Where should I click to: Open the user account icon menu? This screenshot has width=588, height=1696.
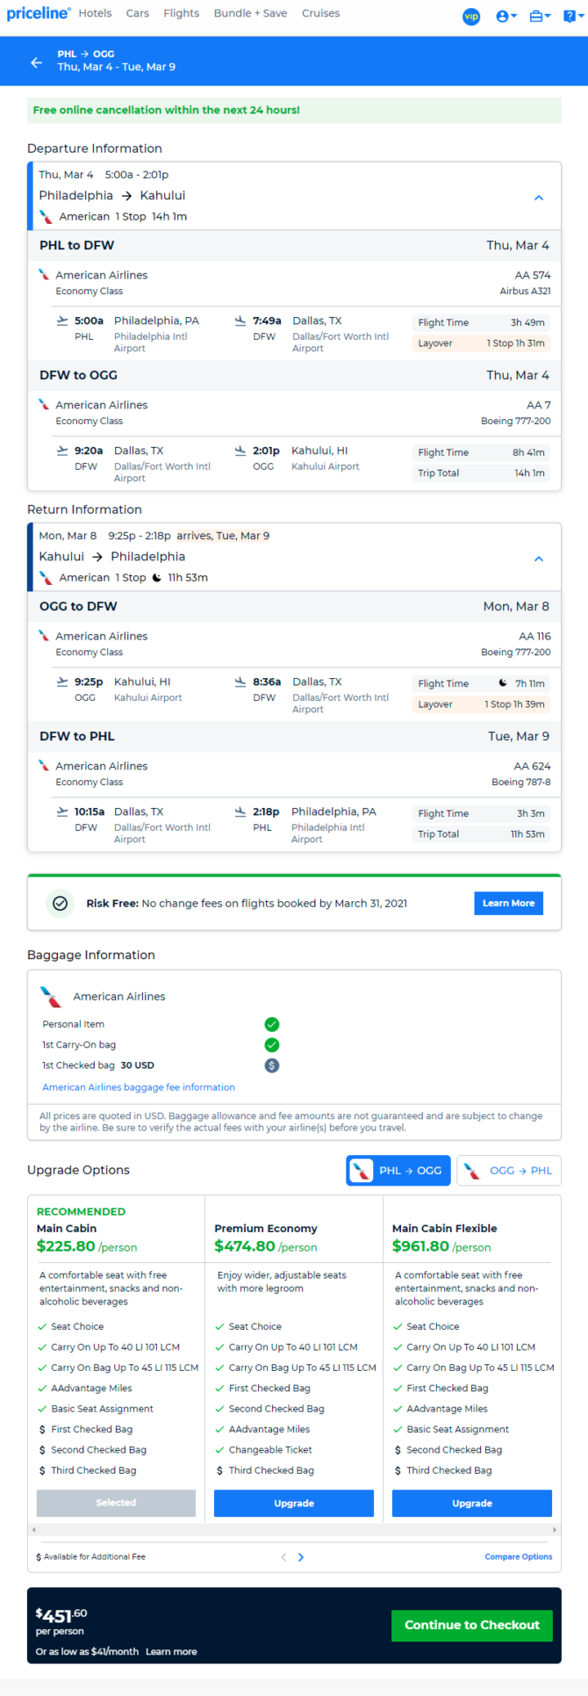[506, 16]
